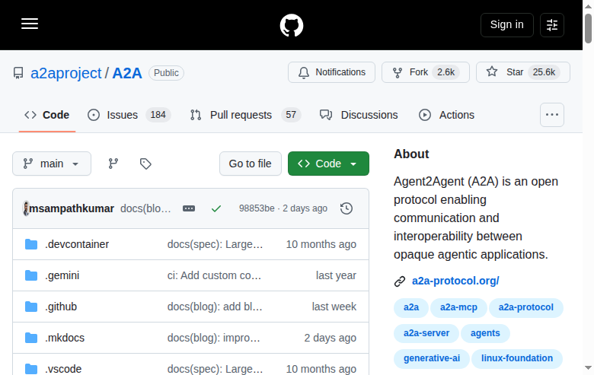This screenshot has width=594, height=375.
Task: Open the Discussions tab
Action: [x=359, y=115]
